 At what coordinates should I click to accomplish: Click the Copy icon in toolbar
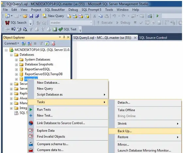100,16
